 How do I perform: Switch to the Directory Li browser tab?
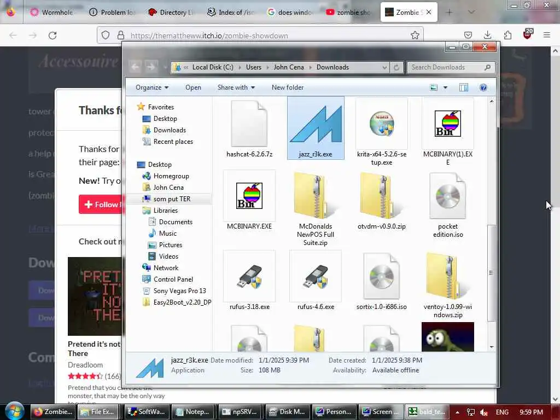171,12
